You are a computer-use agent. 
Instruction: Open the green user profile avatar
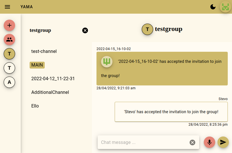(x=225, y=7)
